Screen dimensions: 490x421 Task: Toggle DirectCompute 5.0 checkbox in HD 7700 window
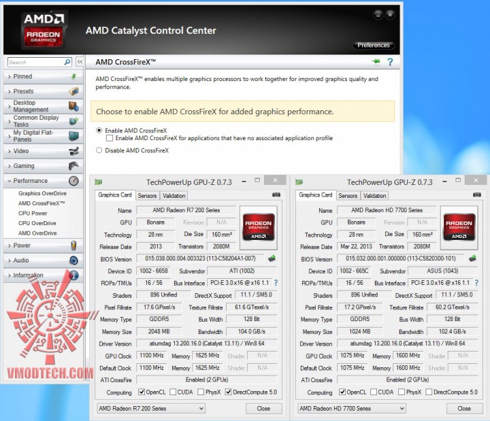coord(429,392)
